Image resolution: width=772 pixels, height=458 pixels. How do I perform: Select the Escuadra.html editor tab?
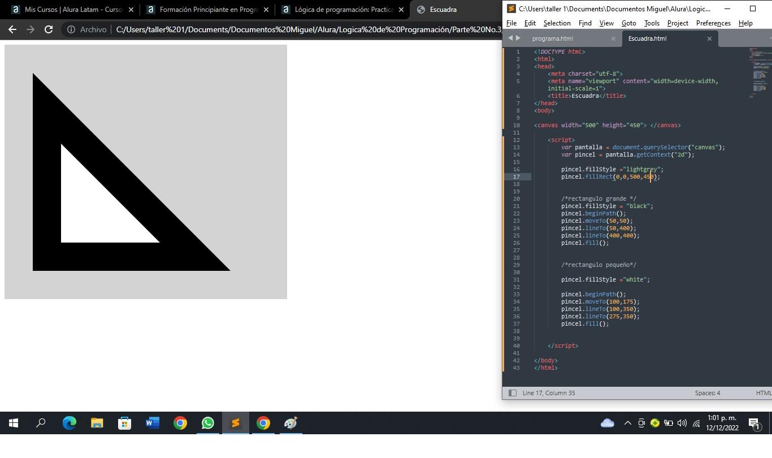670,38
